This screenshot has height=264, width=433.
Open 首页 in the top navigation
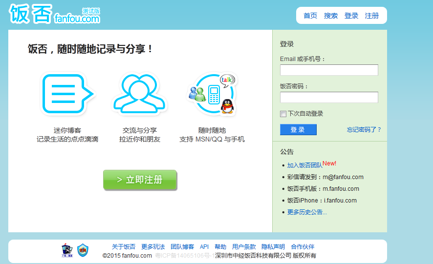(x=310, y=16)
